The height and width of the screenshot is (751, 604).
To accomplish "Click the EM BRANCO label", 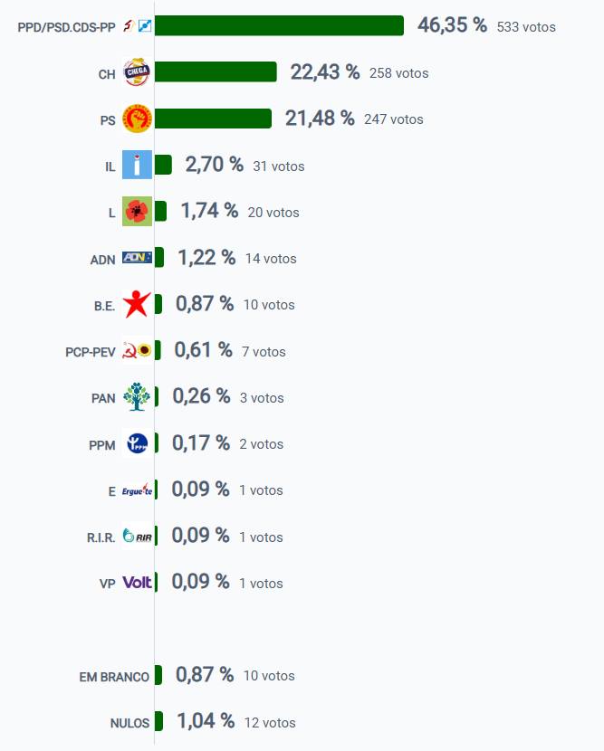I will click(x=110, y=676).
